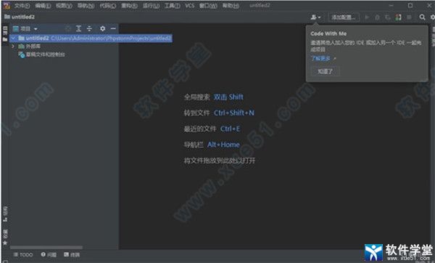Screen dimensions: 435x263
Task: Toggle the 结构 Structure side tab on the left edge
Action: pos(5,214)
